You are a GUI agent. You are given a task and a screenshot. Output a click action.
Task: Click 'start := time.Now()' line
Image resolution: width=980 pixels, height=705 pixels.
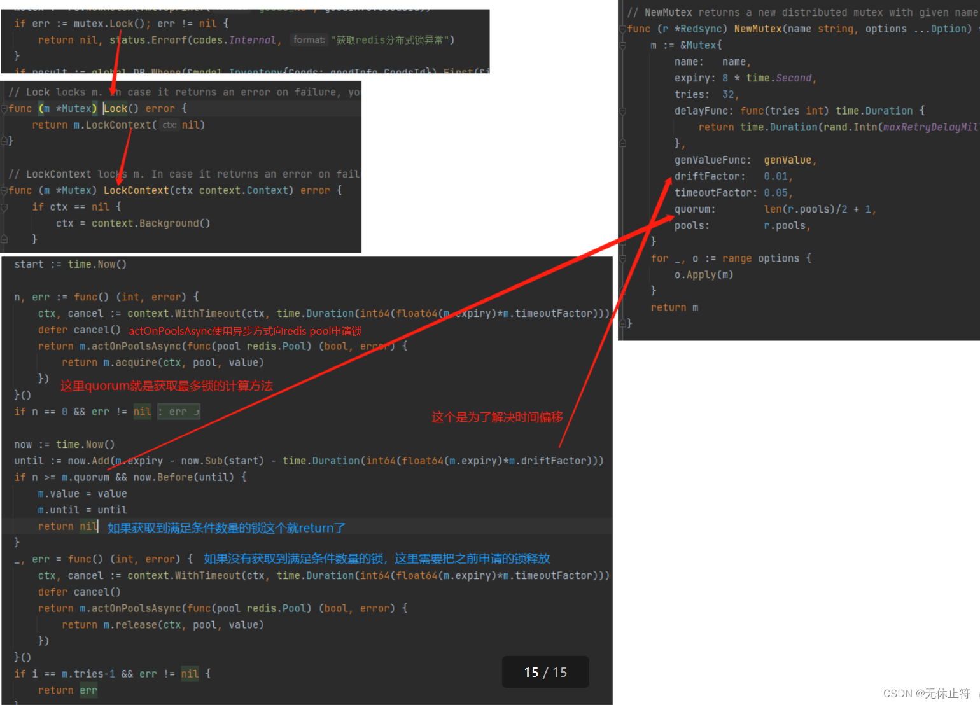point(71,264)
